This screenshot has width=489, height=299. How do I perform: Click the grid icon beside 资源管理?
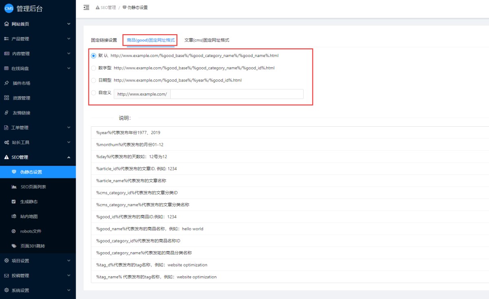coord(7,98)
